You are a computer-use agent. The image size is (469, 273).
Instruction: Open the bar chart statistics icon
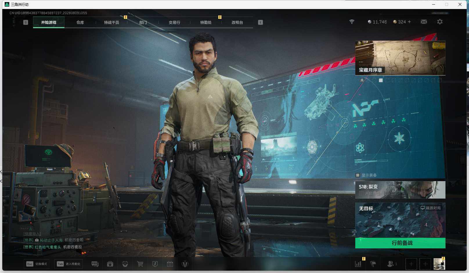pyautogui.click(x=358, y=264)
